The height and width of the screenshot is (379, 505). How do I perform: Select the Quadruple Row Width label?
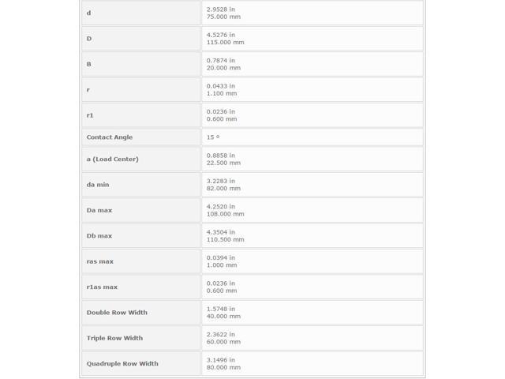pyautogui.click(x=122, y=364)
